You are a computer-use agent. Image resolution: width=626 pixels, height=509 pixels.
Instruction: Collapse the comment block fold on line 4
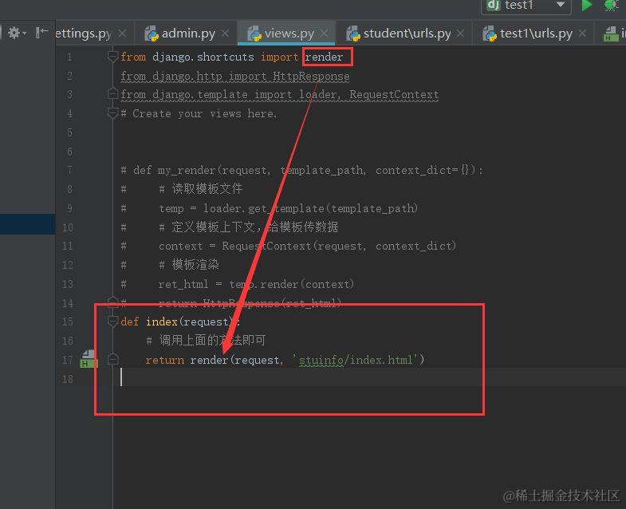[x=112, y=113]
